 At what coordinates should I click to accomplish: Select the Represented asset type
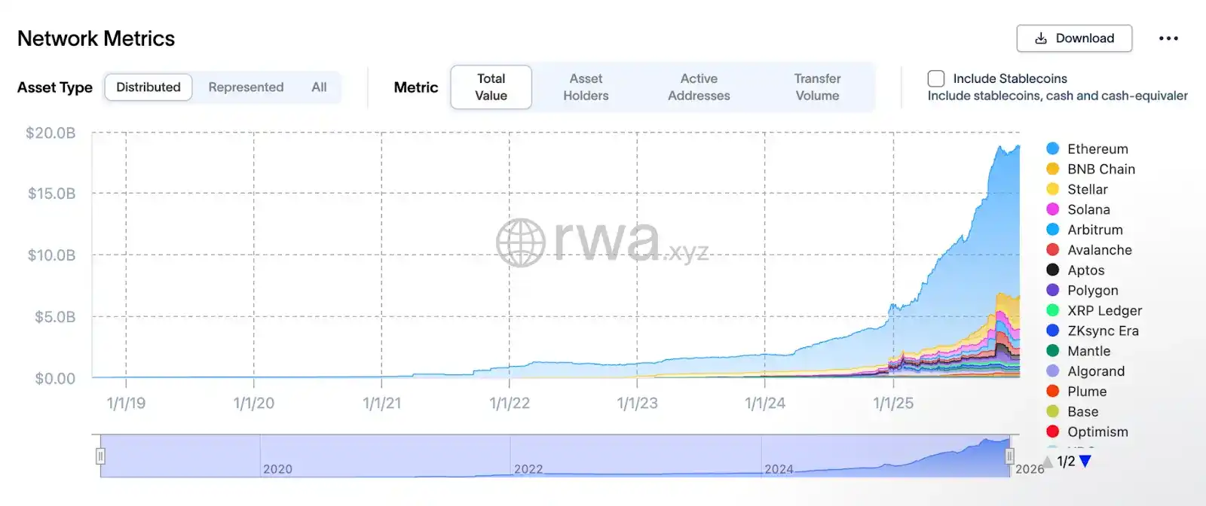246,87
